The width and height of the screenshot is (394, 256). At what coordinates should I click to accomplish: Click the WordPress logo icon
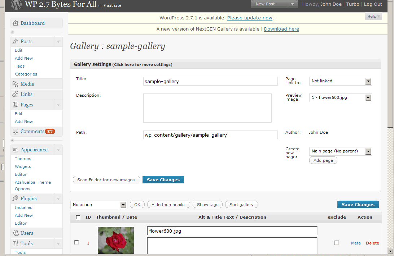click(x=16, y=5)
